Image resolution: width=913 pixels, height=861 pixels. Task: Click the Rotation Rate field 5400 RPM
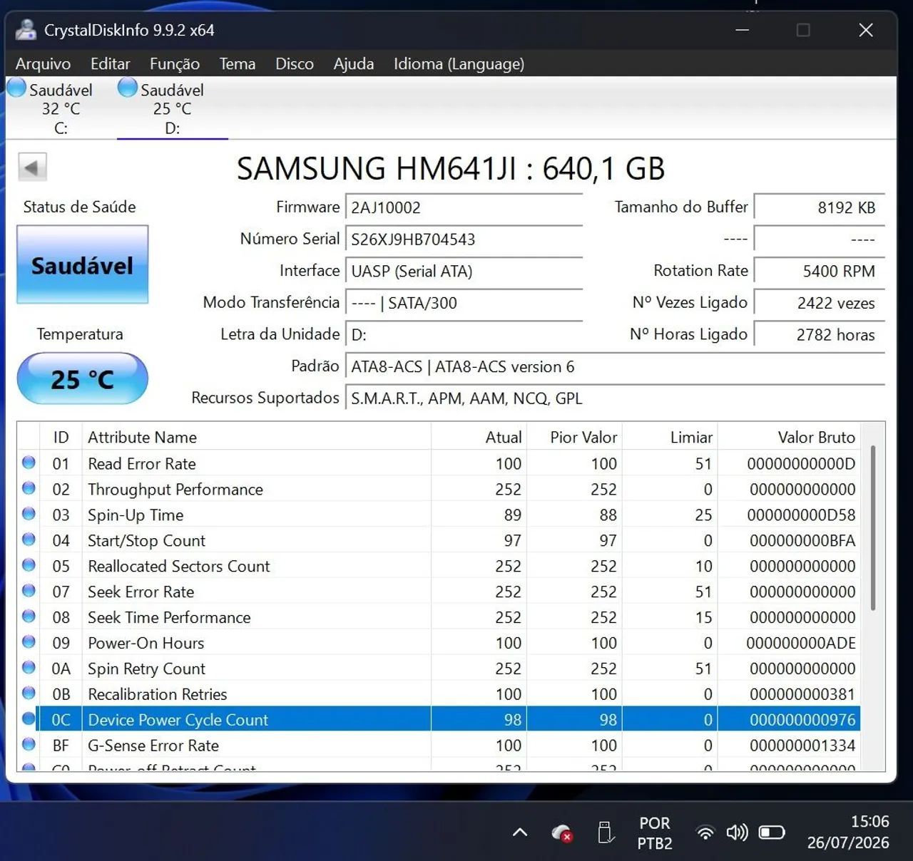coord(819,271)
